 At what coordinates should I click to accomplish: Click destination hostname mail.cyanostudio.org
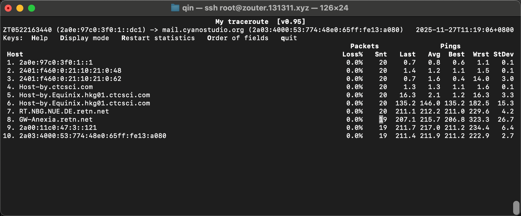(203, 30)
